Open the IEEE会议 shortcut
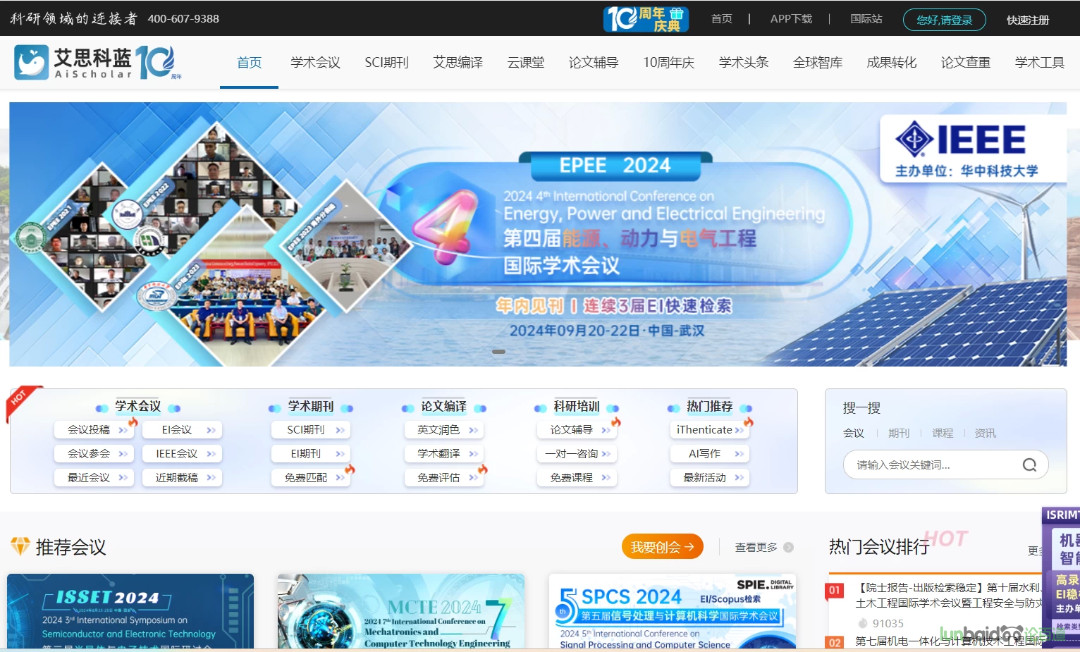 click(183, 453)
